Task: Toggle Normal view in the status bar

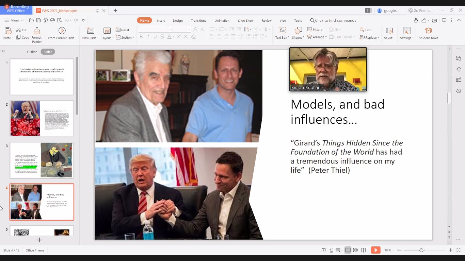Action: point(348,250)
